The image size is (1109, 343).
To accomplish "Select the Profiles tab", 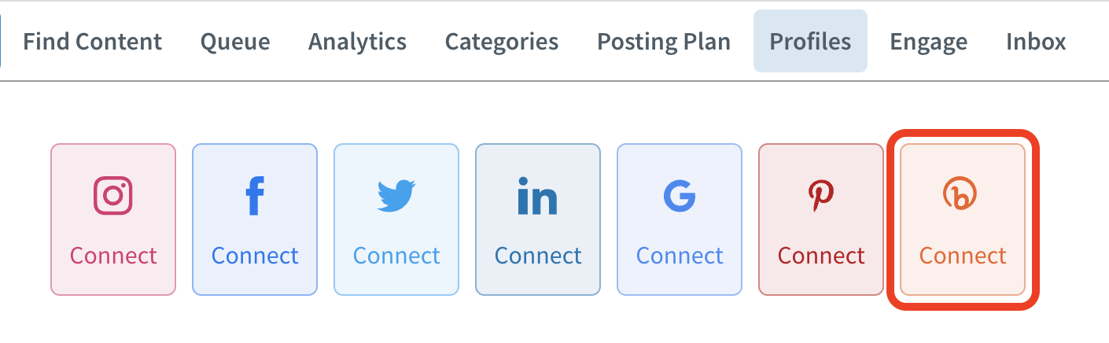I will [x=810, y=41].
